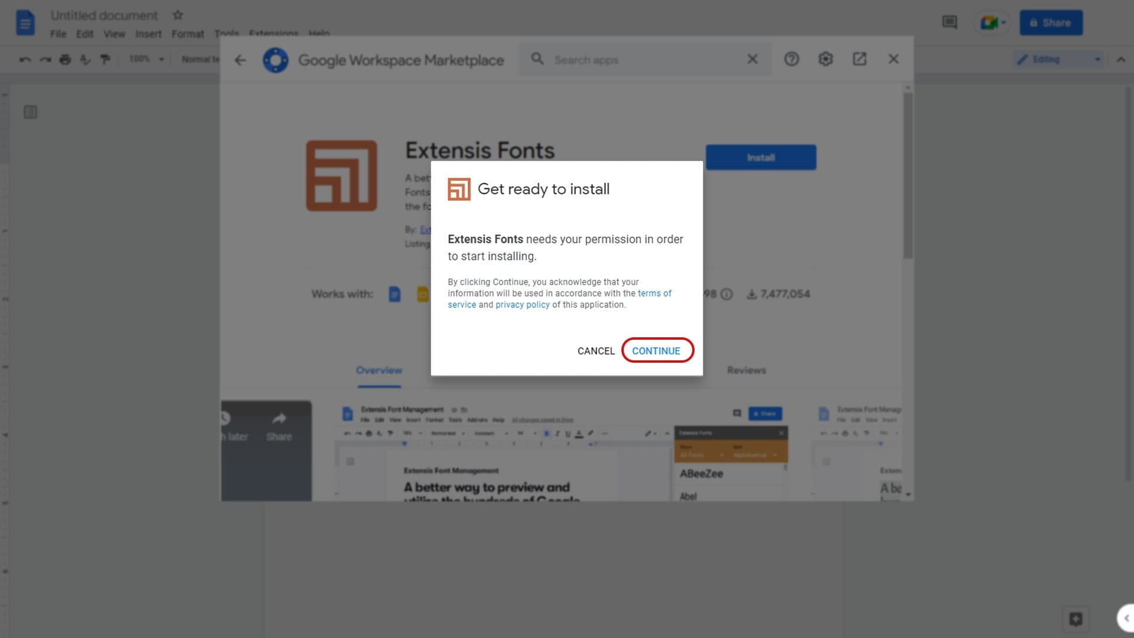
Task: Expand the side panel arrow
Action: pos(1126,619)
